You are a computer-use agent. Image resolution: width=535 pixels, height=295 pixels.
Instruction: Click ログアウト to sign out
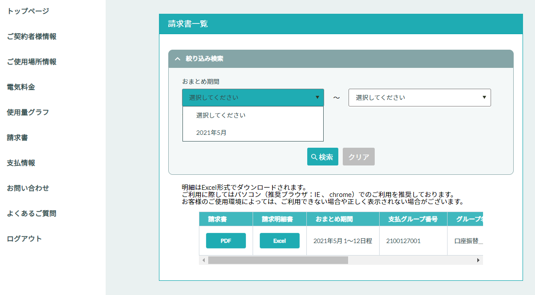24,239
